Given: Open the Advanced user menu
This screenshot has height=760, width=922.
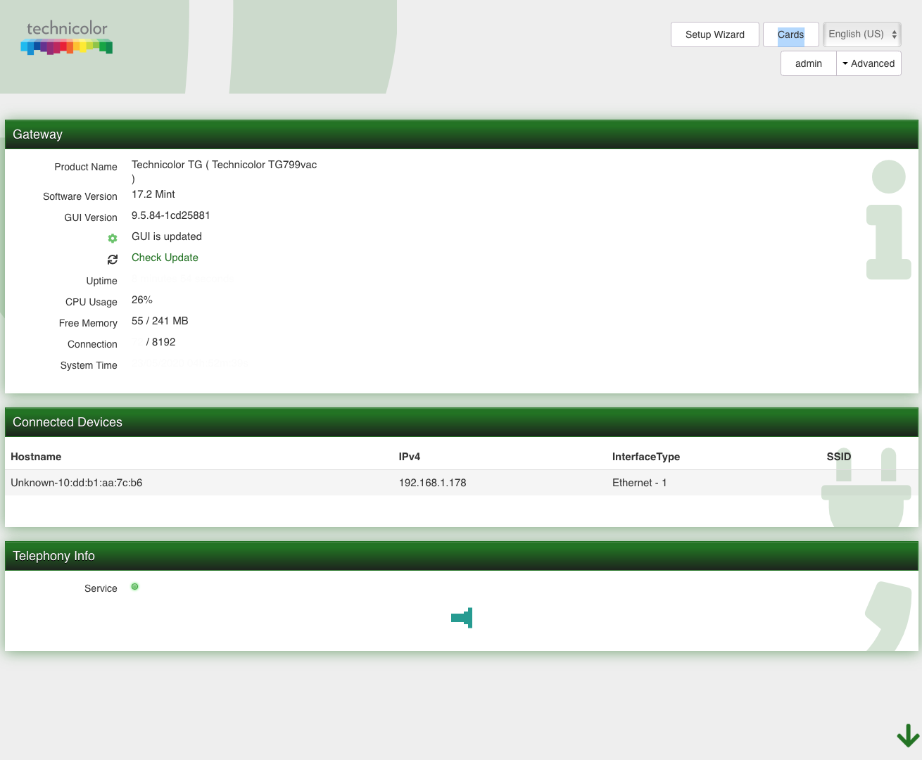Looking at the screenshot, I should pos(869,63).
